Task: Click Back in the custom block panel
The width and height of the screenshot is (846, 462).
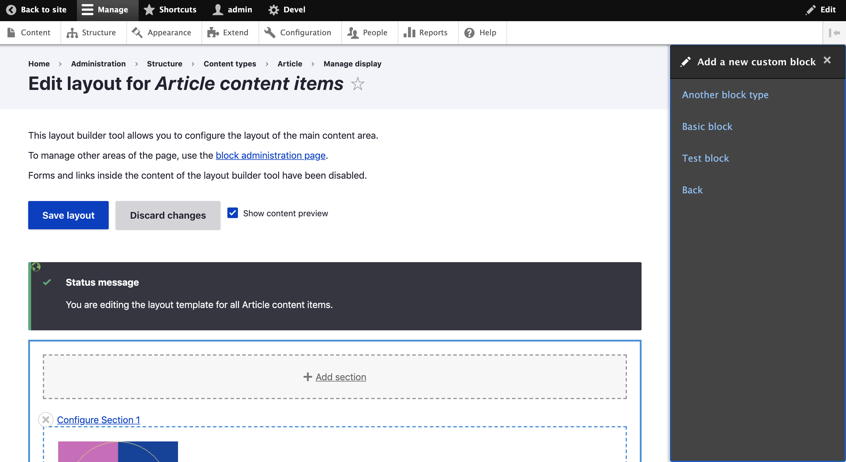Action: (x=692, y=190)
